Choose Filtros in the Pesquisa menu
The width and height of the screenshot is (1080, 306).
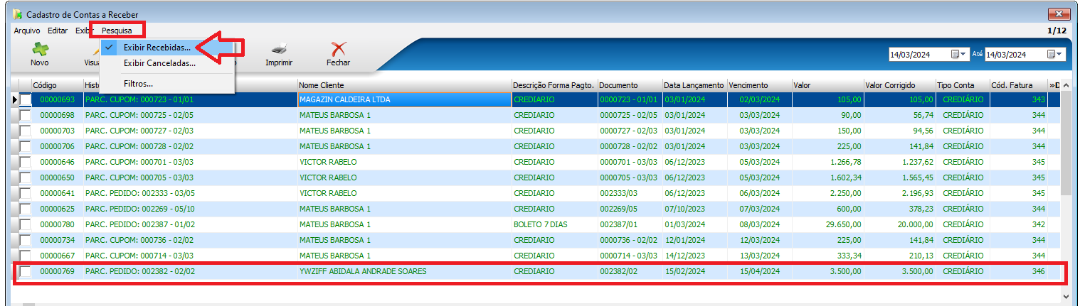click(x=138, y=84)
